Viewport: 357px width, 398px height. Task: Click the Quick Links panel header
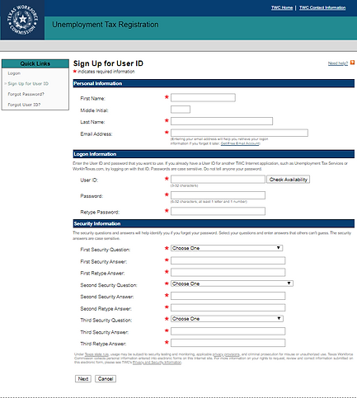click(35, 63)
